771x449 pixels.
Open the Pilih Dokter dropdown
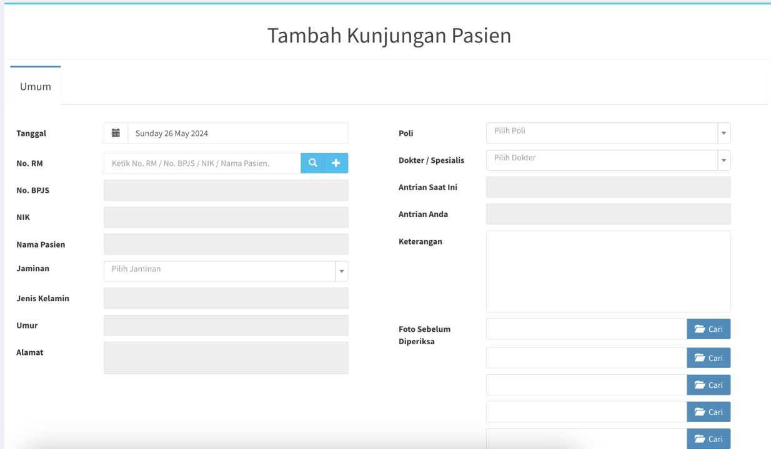[607, 160]
